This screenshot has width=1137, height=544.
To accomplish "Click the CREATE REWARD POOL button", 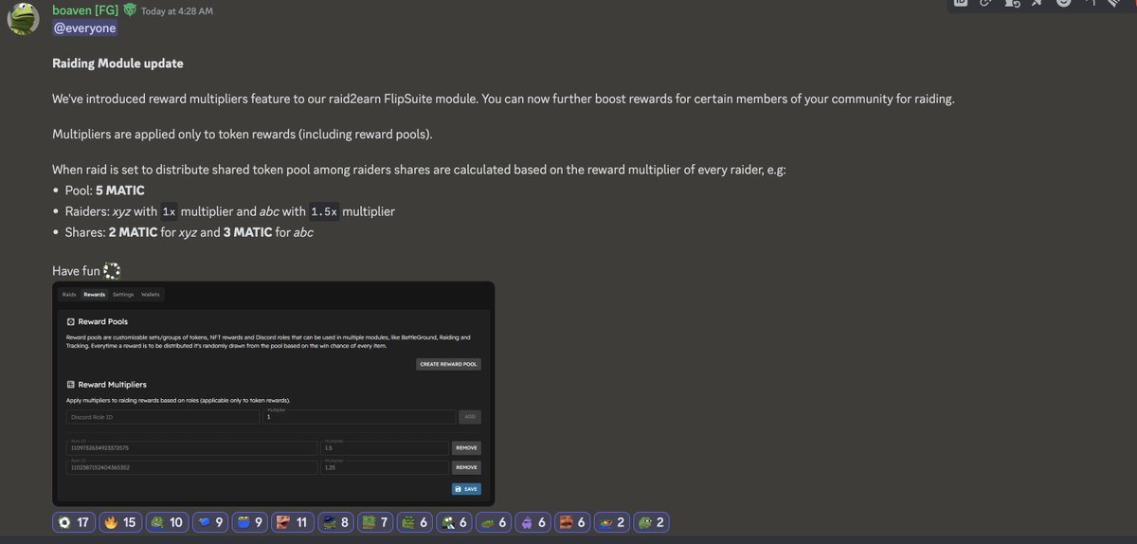I will 449,364.
